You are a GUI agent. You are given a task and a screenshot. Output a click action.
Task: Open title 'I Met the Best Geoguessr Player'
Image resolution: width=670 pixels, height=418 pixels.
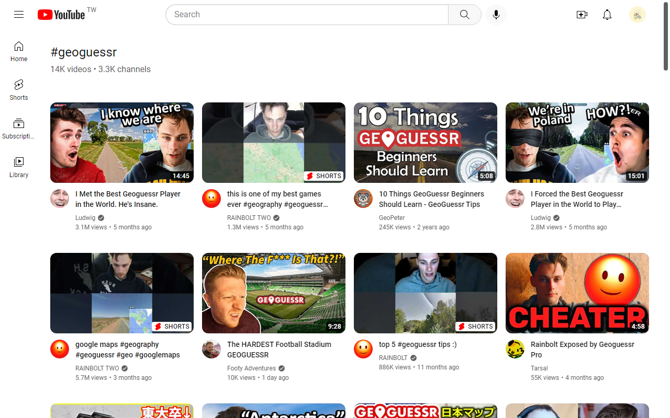pos(128,199)
